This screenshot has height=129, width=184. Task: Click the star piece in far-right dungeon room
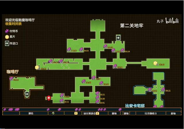coord(155,63)
